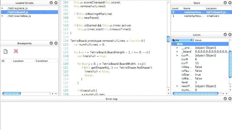Expand the tetrixpiece.js script entry
This screenshot has height=130, width=232.
[3, 8]
